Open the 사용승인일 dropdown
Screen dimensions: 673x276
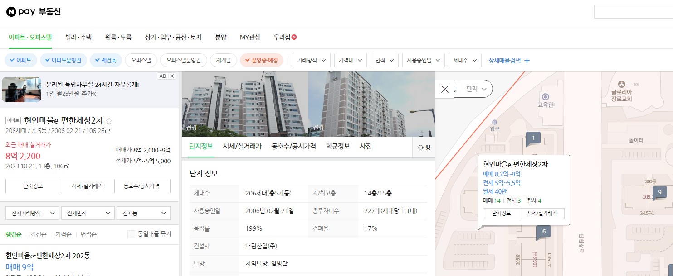[x=424, y=60]
